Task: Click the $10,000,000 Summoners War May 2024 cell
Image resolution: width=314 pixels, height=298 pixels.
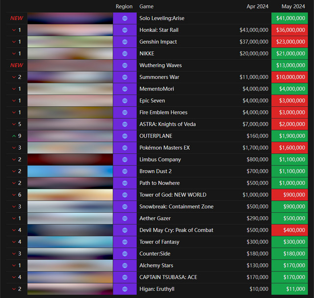Action: [x=289, y=77]
